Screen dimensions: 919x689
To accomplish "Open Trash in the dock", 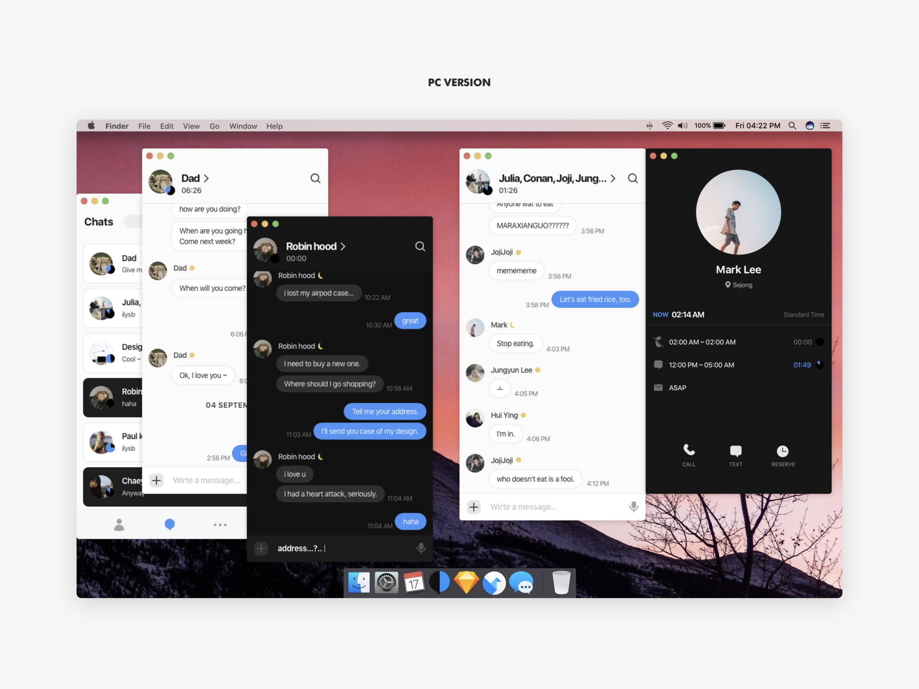I will pos(561,582).
